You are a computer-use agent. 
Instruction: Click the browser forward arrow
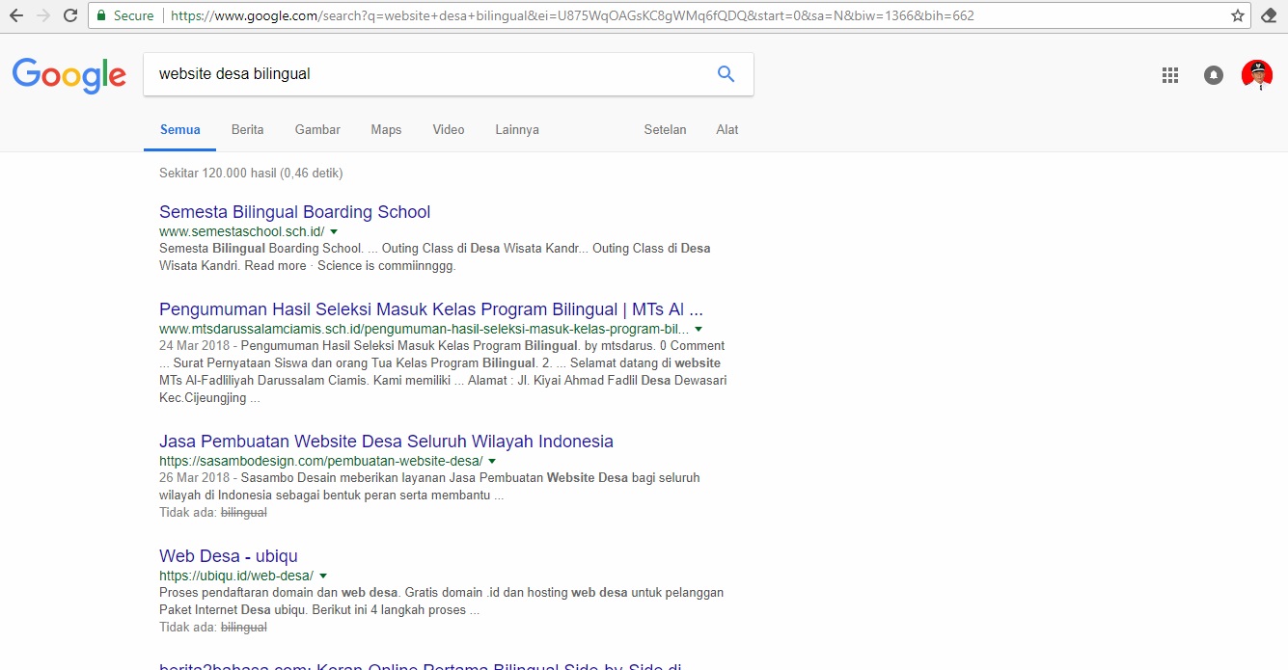point(43,15)
